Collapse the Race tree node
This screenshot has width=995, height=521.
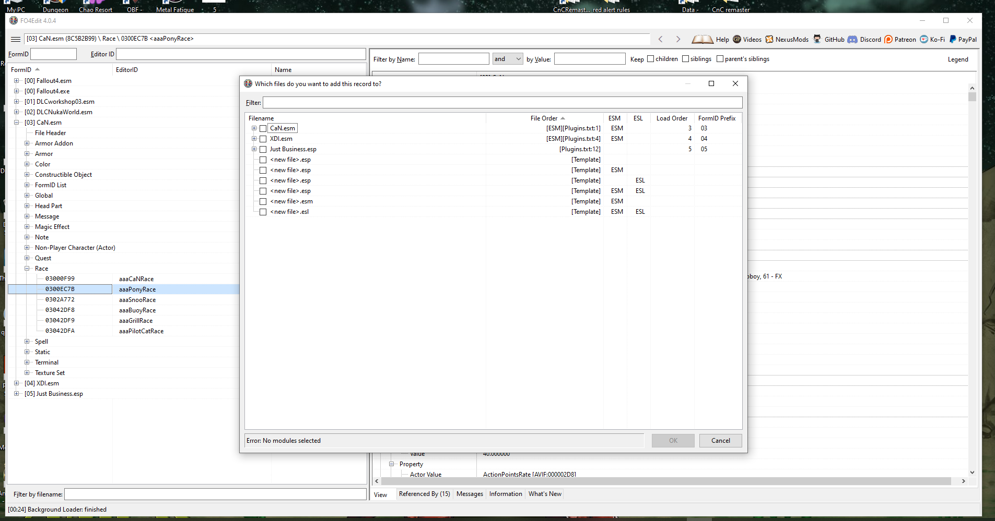tap(27, 269)
